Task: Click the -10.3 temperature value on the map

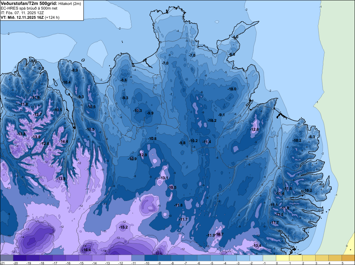Action: point(138,111)
